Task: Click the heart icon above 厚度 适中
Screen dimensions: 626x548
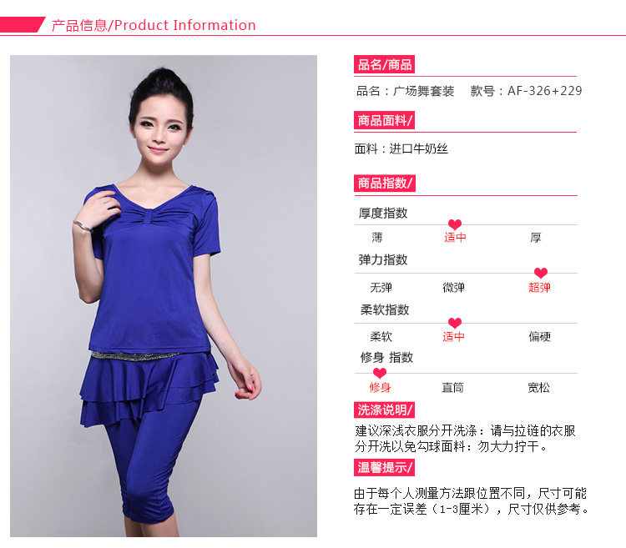Action: (x=455, y=224)
